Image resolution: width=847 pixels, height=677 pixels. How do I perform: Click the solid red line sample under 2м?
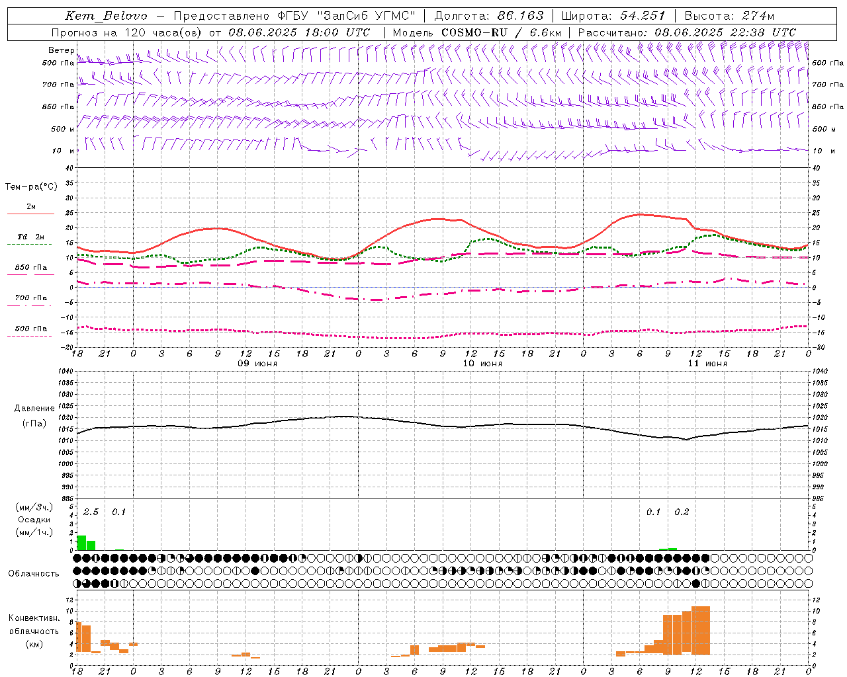[x=30, y=214]
